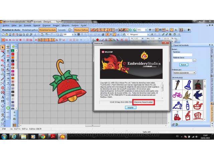Click the Cut scissors icon
The height and width of the screenshot is (160, 214).
click(x=35, y=35)
